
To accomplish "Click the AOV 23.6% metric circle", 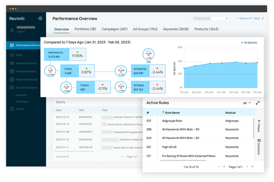I will click(x=121, y=87).
